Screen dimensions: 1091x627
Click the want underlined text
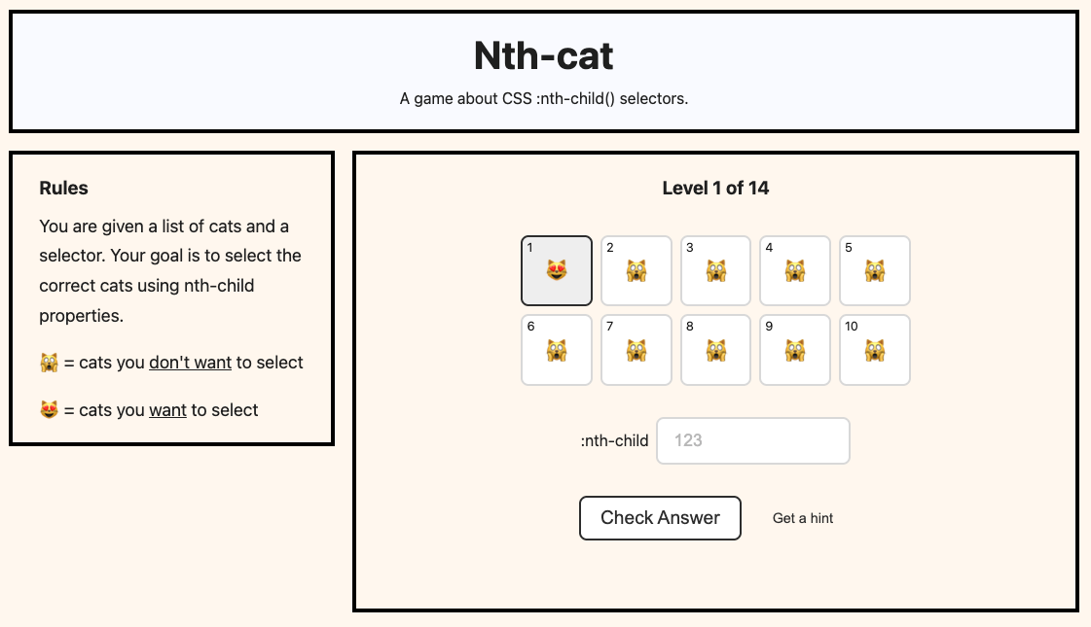point(166,409)
